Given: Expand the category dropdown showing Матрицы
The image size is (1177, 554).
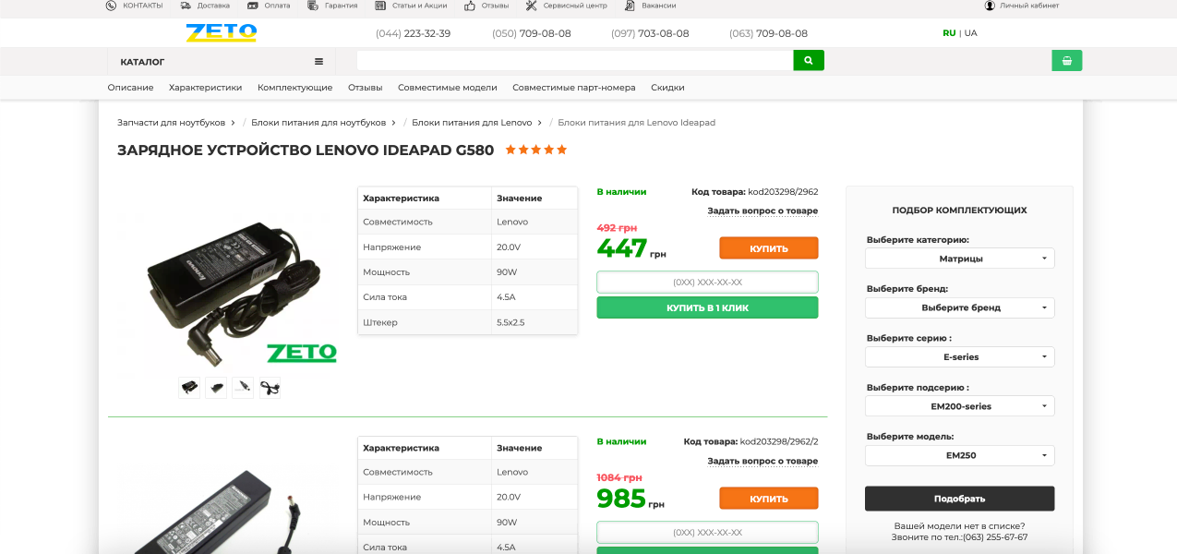Looking at the screenshot, I should coord(959,259).
